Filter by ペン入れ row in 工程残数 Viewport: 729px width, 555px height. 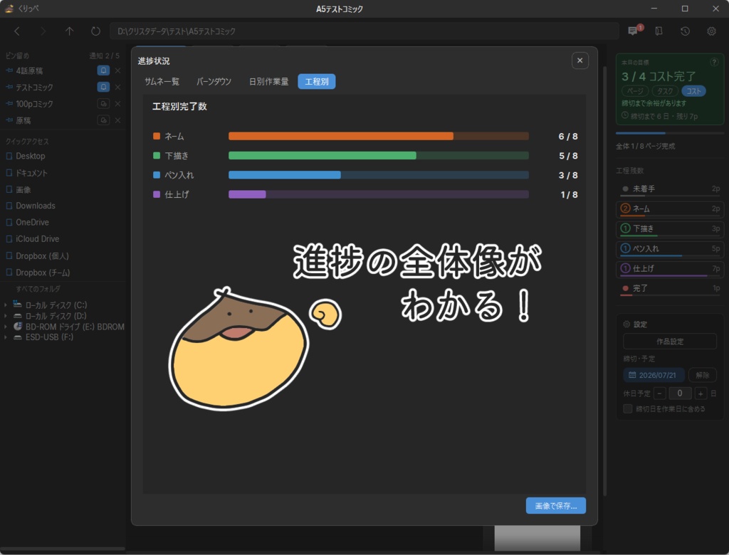(669, 249)
